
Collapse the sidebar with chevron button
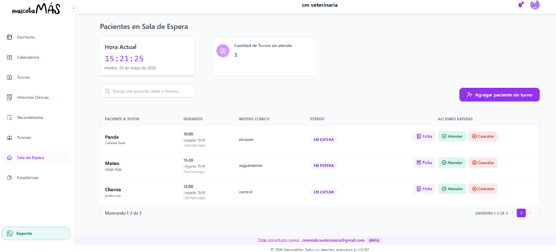(x=74, y=8)
